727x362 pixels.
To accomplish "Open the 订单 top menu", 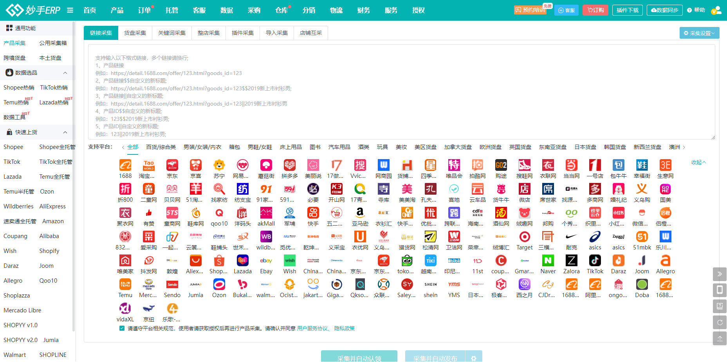I will coord(144,10).
